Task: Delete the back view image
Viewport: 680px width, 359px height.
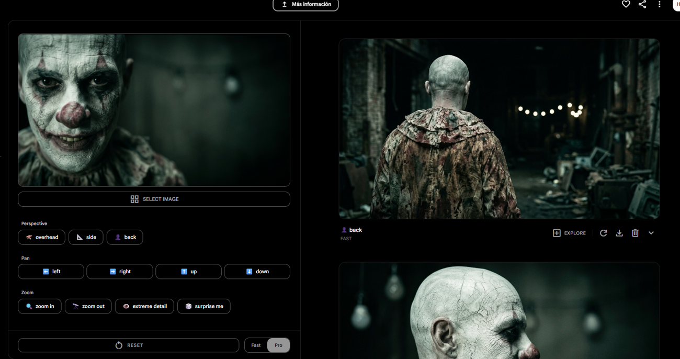Action: point(635,233)
